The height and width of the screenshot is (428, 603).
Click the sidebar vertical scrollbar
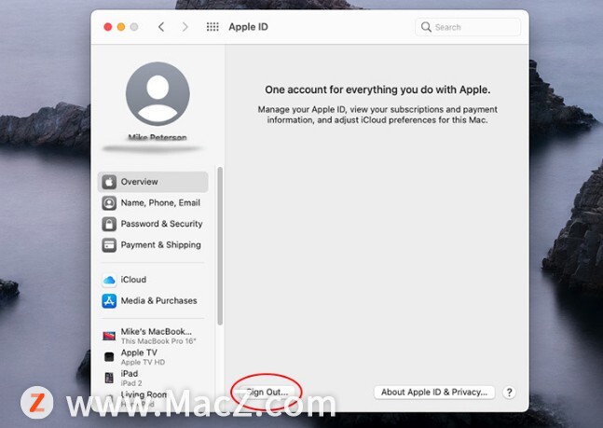click(220, 246)
